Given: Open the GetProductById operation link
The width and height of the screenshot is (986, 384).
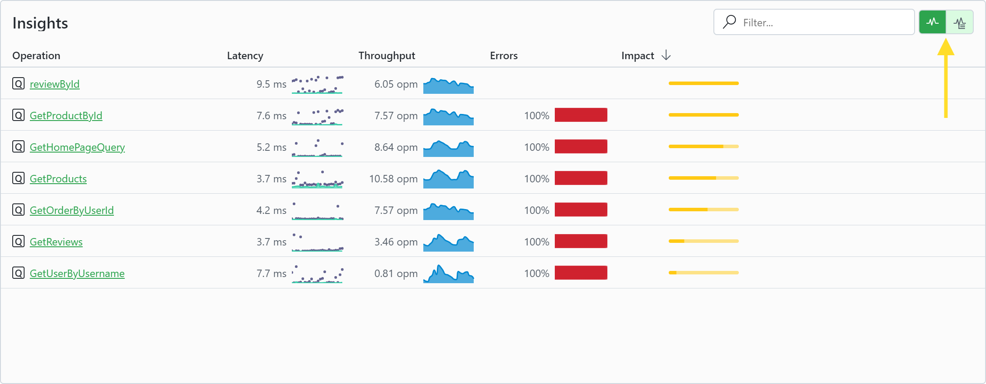Looking at the screenshot, I should click(x=66, y=116).
